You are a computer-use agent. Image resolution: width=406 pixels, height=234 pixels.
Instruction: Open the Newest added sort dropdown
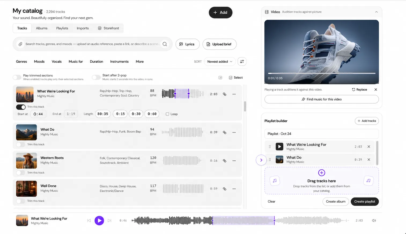tap(220, 62)
